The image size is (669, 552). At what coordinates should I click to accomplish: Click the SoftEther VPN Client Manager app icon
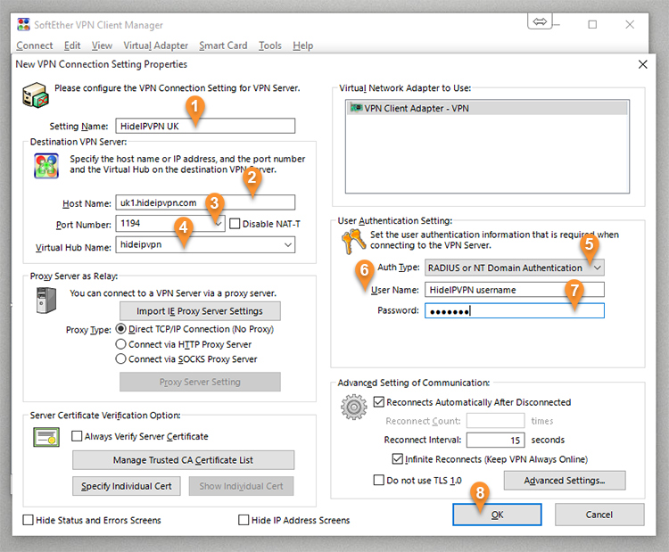pyautogui.click(x=23, y=25)
